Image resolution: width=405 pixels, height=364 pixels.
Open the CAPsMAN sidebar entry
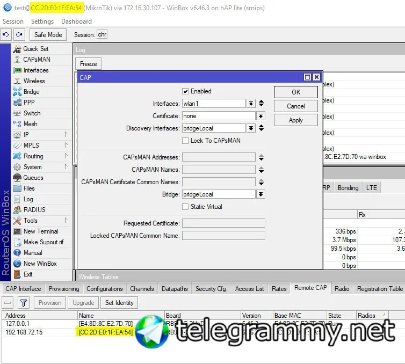[37, 60]
